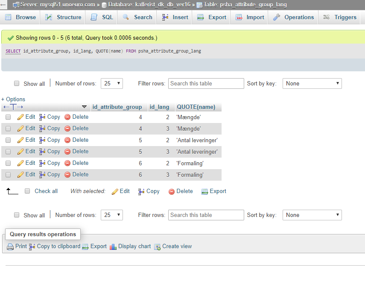Click Export icon in Query results operations
Viewport: 365px width, 284px height.
pos(85,246)
